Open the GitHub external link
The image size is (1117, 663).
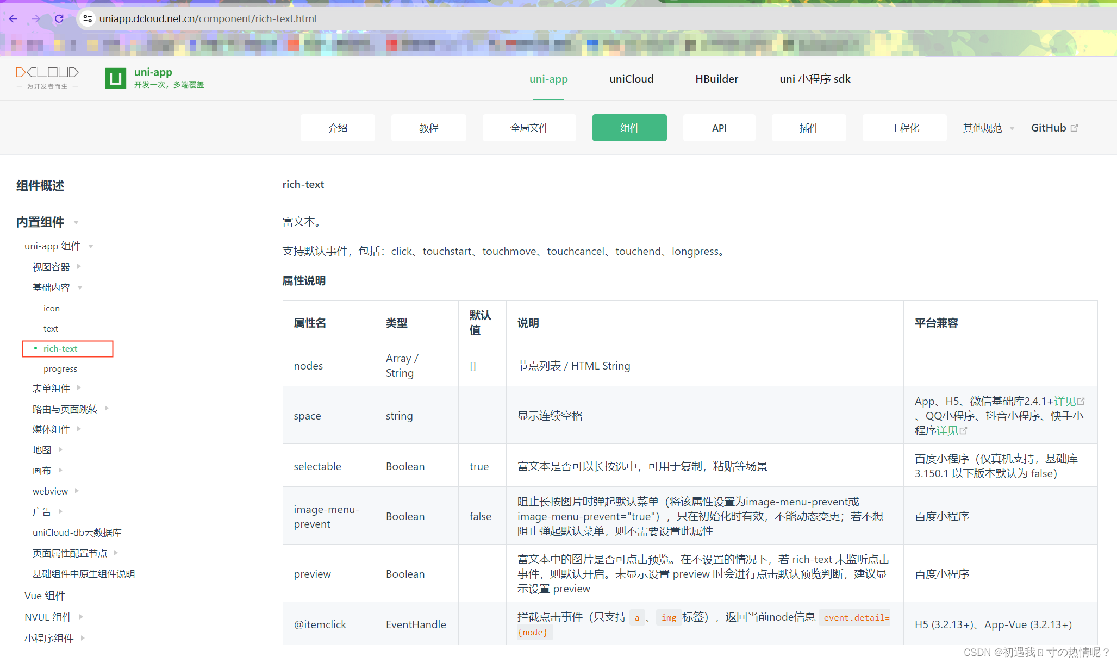1054,128
